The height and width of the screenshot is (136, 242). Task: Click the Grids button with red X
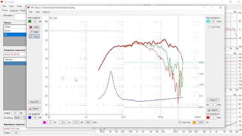point(34,27)
